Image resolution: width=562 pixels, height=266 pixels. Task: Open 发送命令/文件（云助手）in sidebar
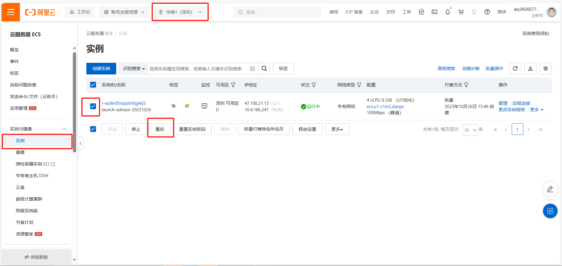pos(34,97)
